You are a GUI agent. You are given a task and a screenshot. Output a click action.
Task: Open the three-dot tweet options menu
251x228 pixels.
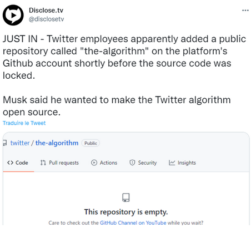tap(245, 11)
